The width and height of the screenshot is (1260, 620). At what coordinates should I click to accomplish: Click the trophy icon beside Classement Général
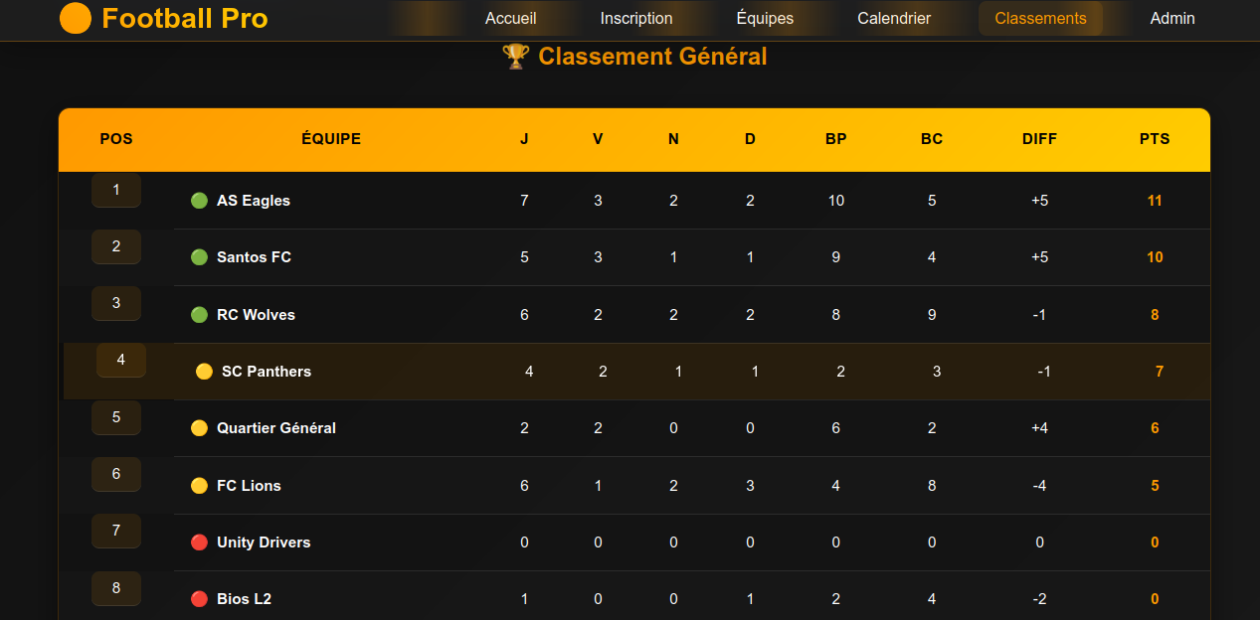[x=515, y=57]
